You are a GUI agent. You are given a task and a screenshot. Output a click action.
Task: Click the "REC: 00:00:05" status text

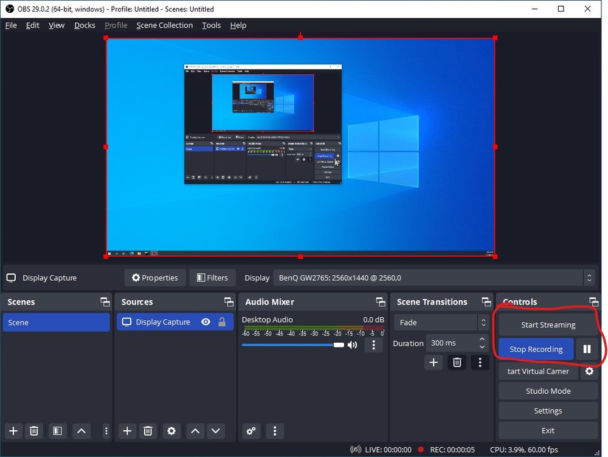point(452,450)
